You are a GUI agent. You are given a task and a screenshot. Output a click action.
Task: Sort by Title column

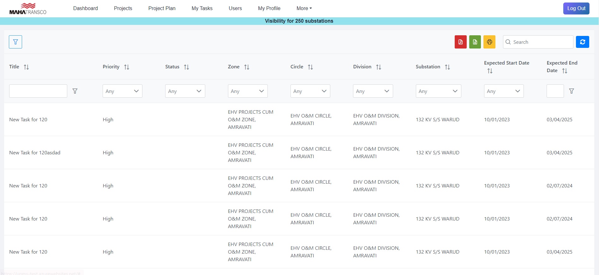27,67
